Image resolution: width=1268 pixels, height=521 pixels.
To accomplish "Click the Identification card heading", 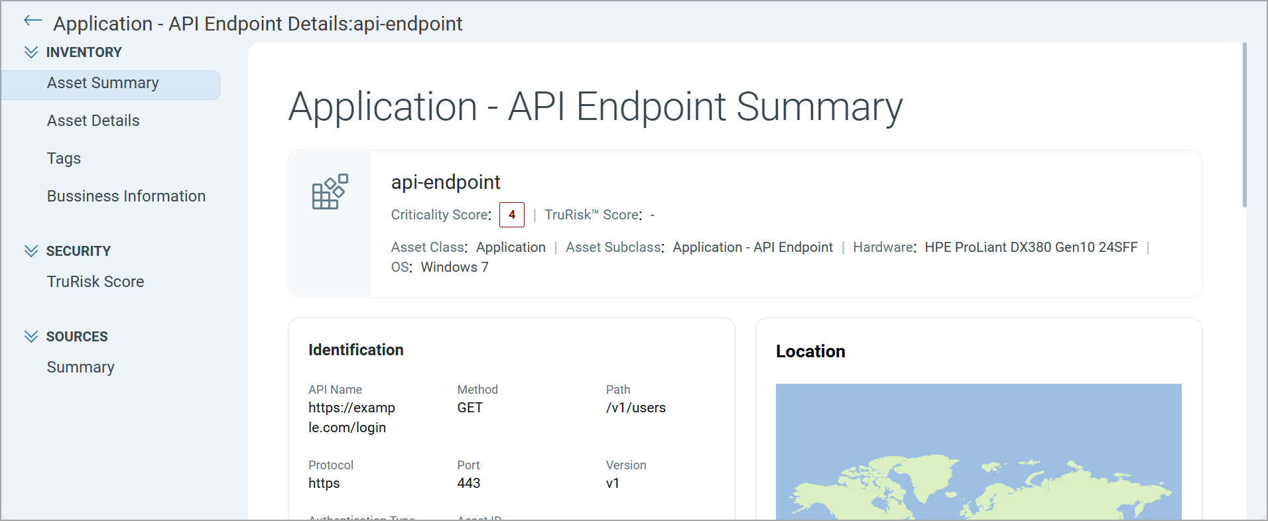I will [x=355, y=350].
